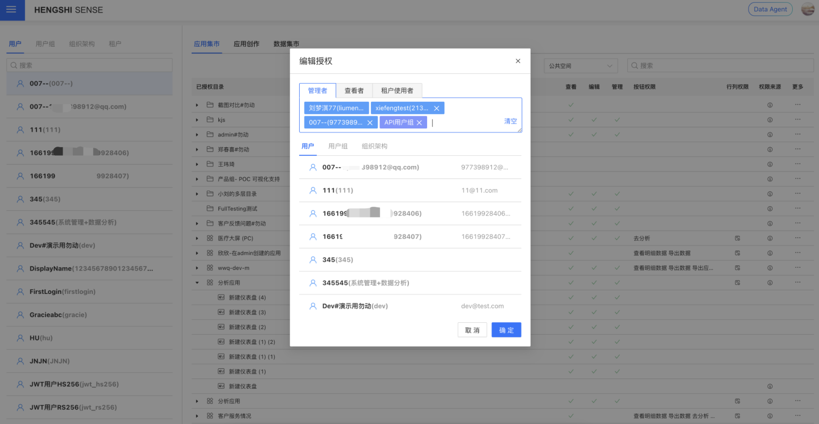Screen dimensions: 819x424
Task: Toggle manage permission for admin#勿动 row
Action: 617,135
